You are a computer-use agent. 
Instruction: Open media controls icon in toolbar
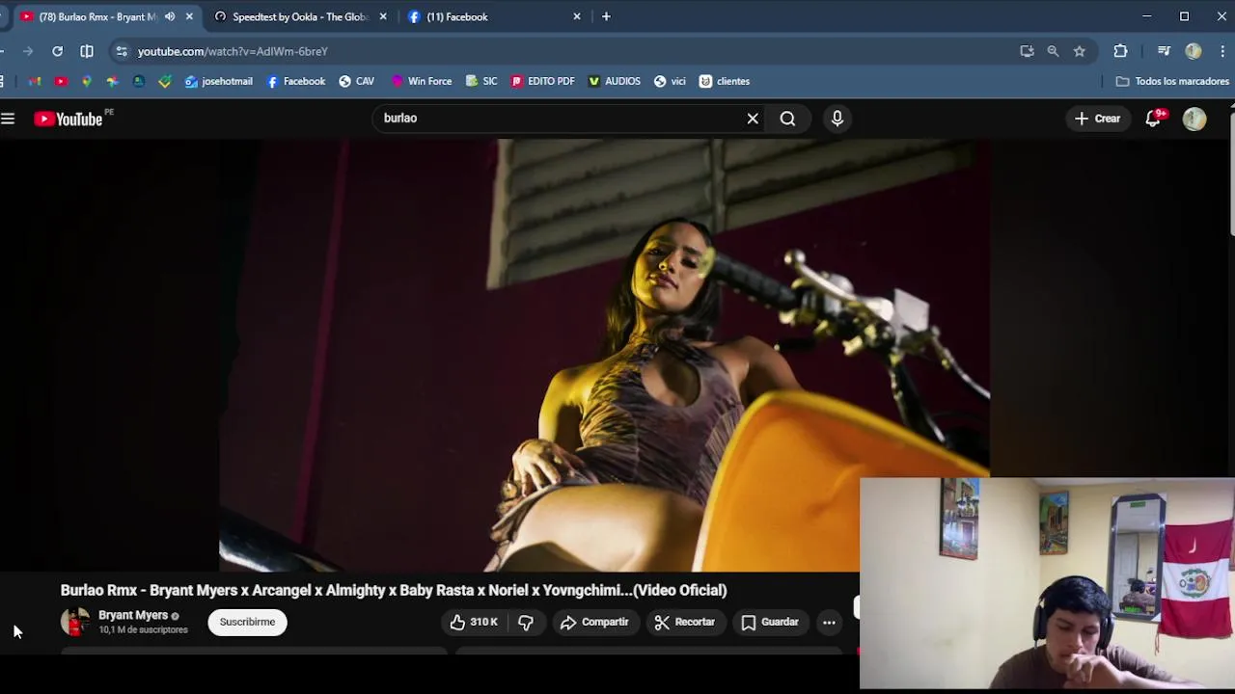(1164, 51)
